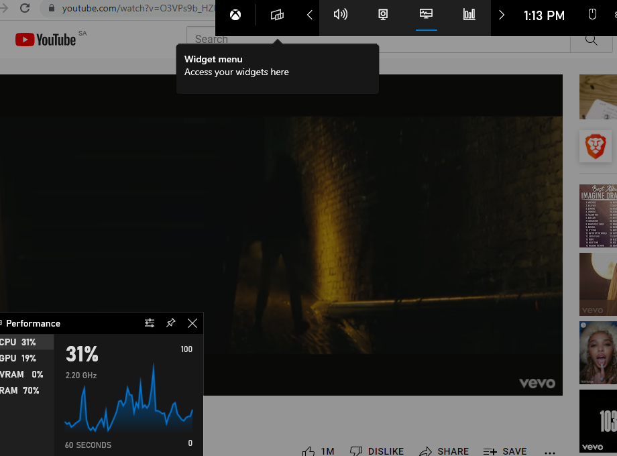Screen dimensions: 617x456
Task: Click the DISLIKE button
Action: pos(377,451)
